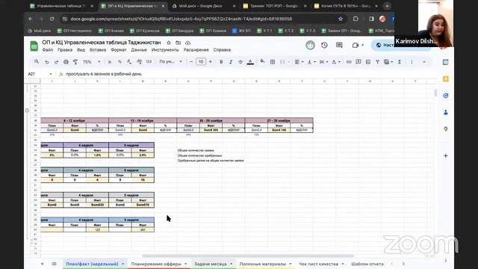Open the Справка menu
The width and height of the screenshot is (478, 269).
[x=222, y=50]
